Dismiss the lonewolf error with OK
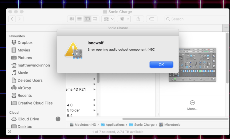The height and width of the screenshot is (139, 230). 161,65
